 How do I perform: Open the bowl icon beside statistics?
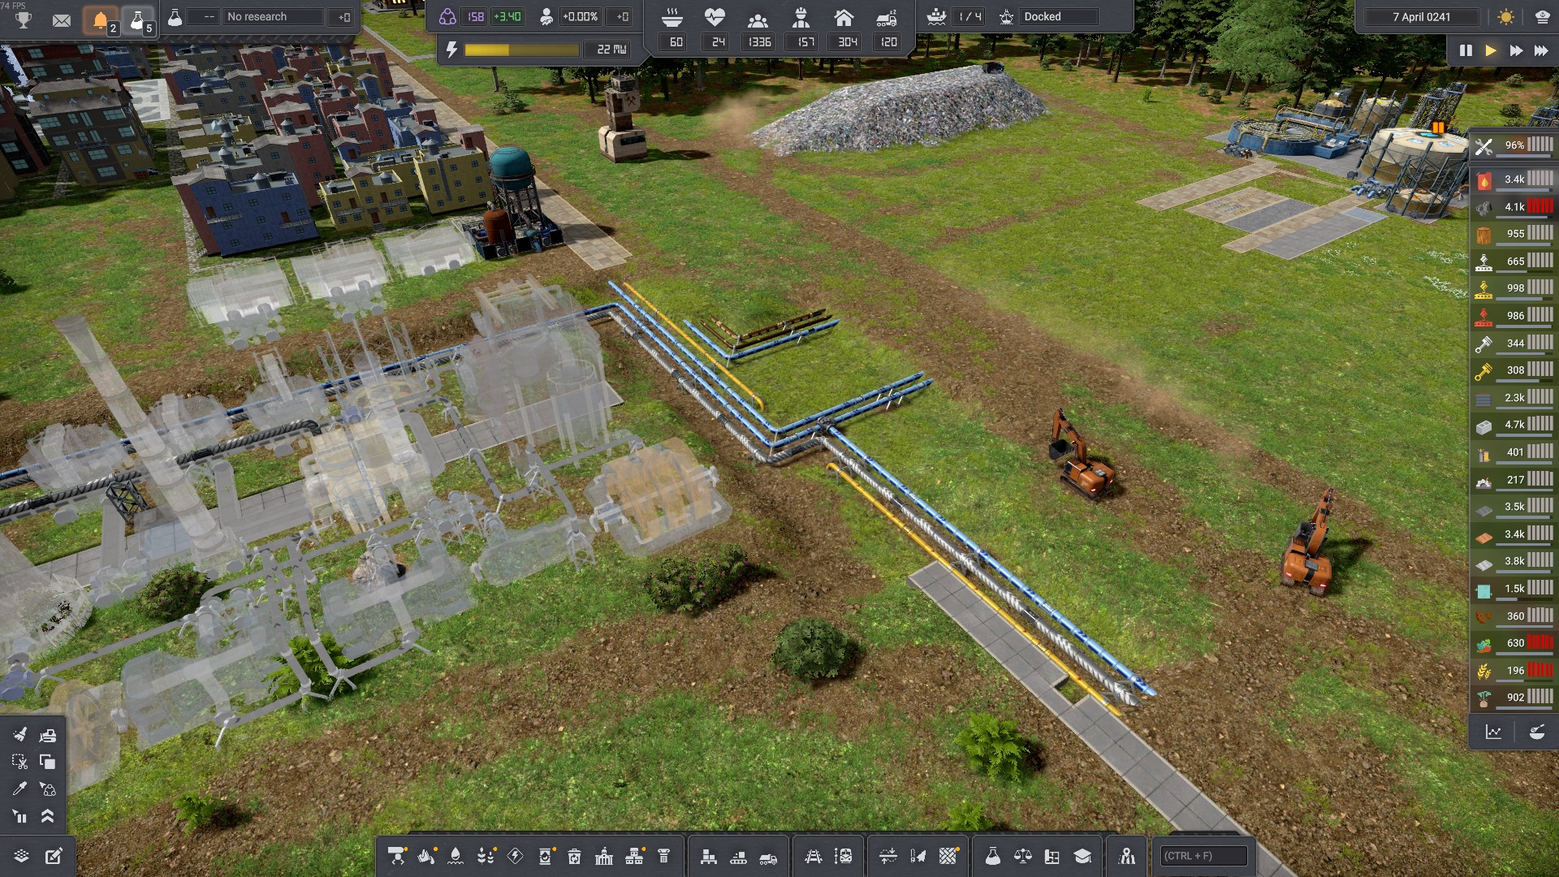pos(1536,732)
